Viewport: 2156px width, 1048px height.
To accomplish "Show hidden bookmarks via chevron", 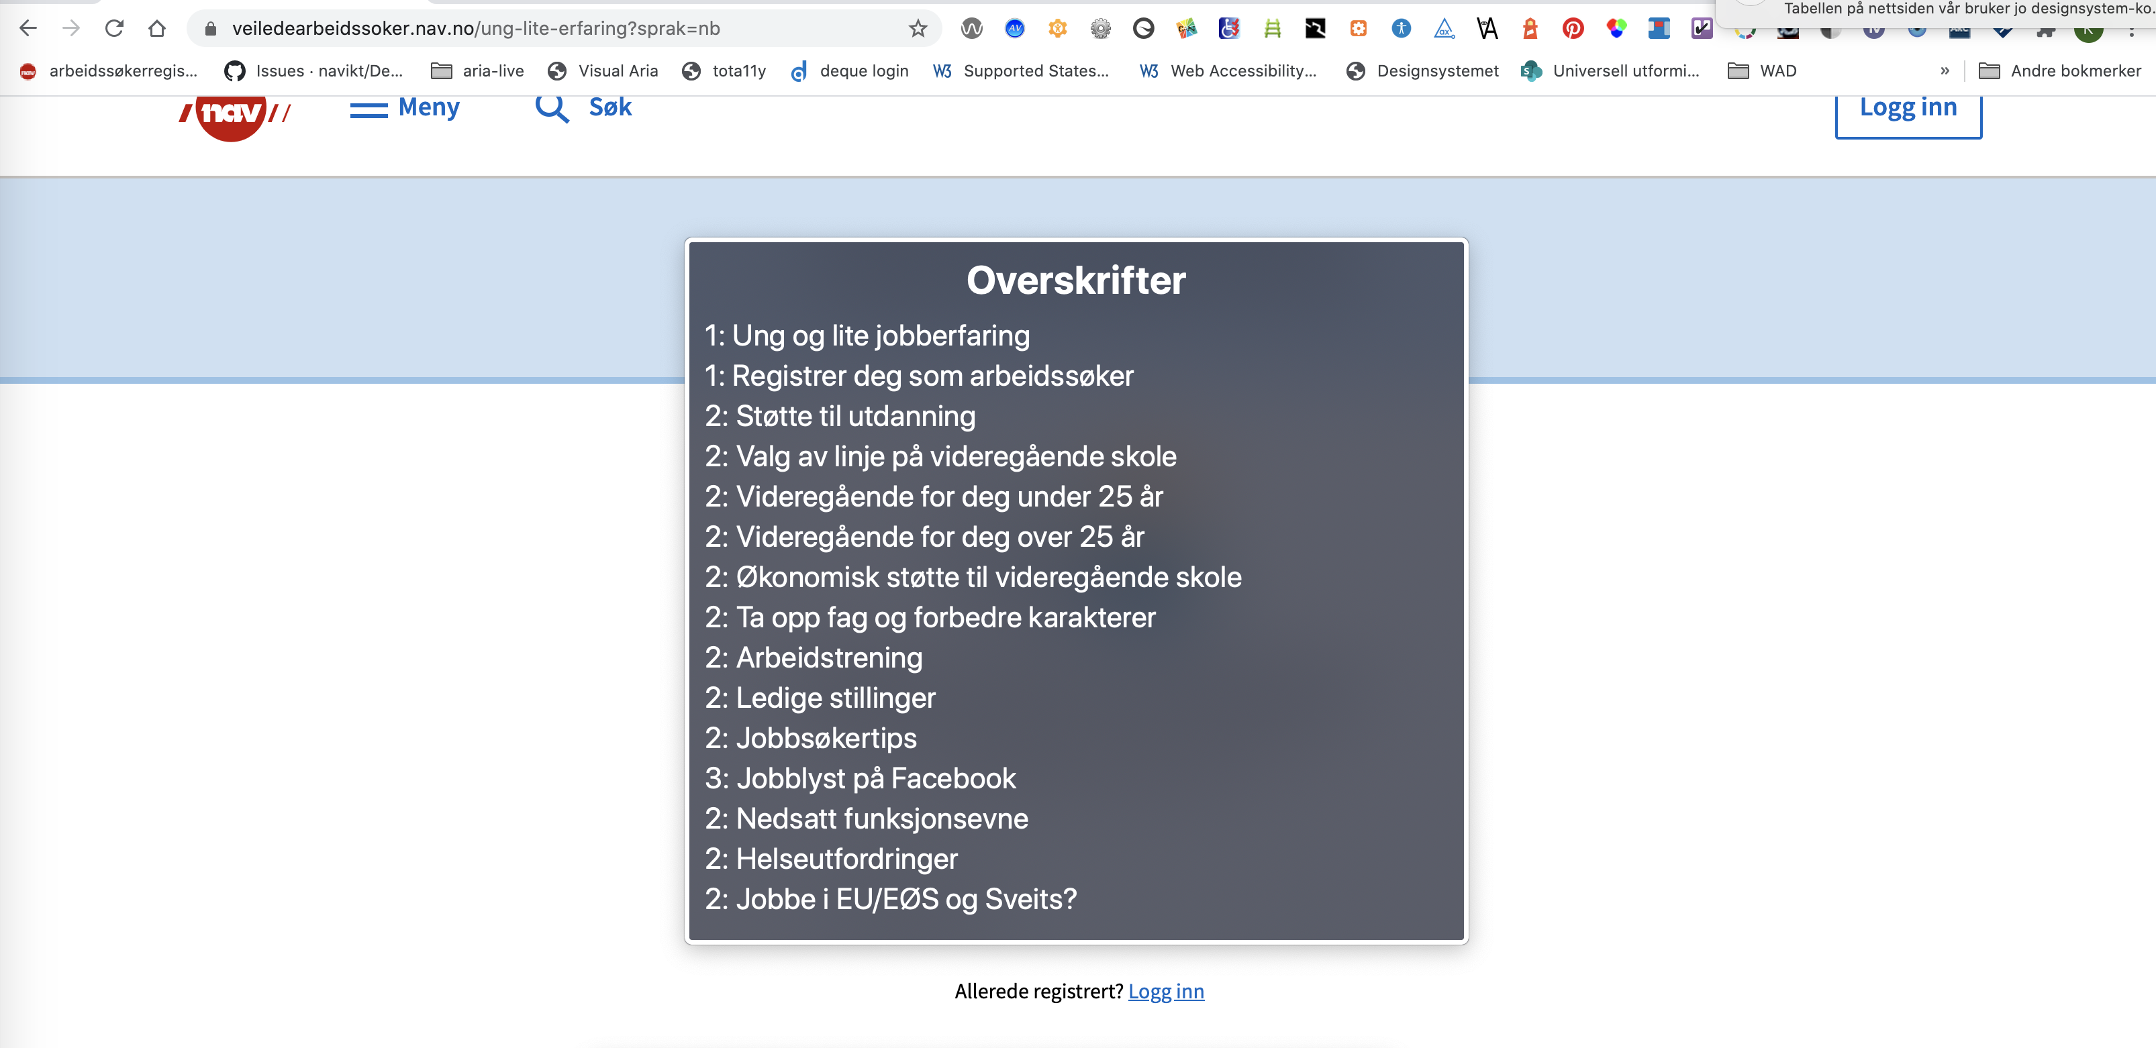I will coord(1945,71).
